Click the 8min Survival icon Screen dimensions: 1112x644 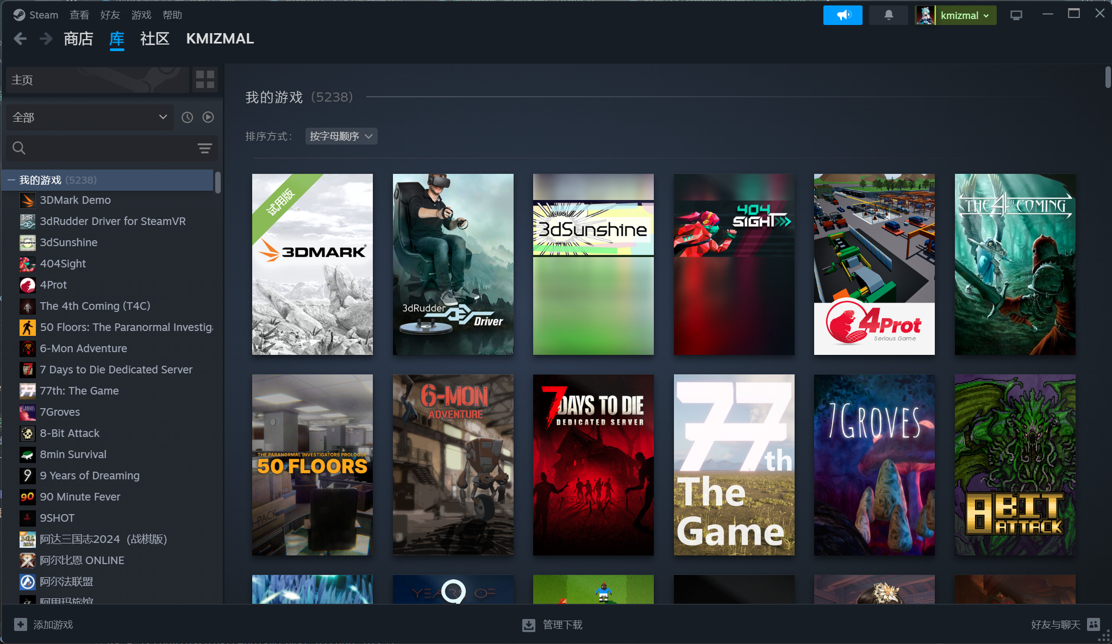[28, 455]
